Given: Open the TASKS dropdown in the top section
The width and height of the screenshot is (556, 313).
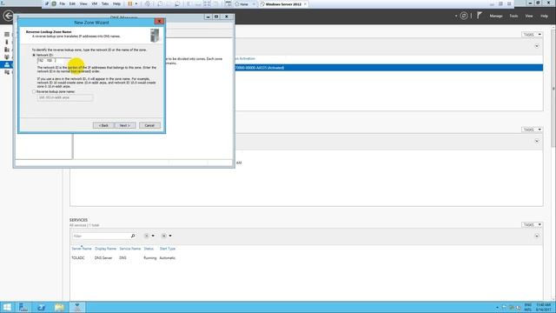Looking at the screenshot, I should coord(532,35).
